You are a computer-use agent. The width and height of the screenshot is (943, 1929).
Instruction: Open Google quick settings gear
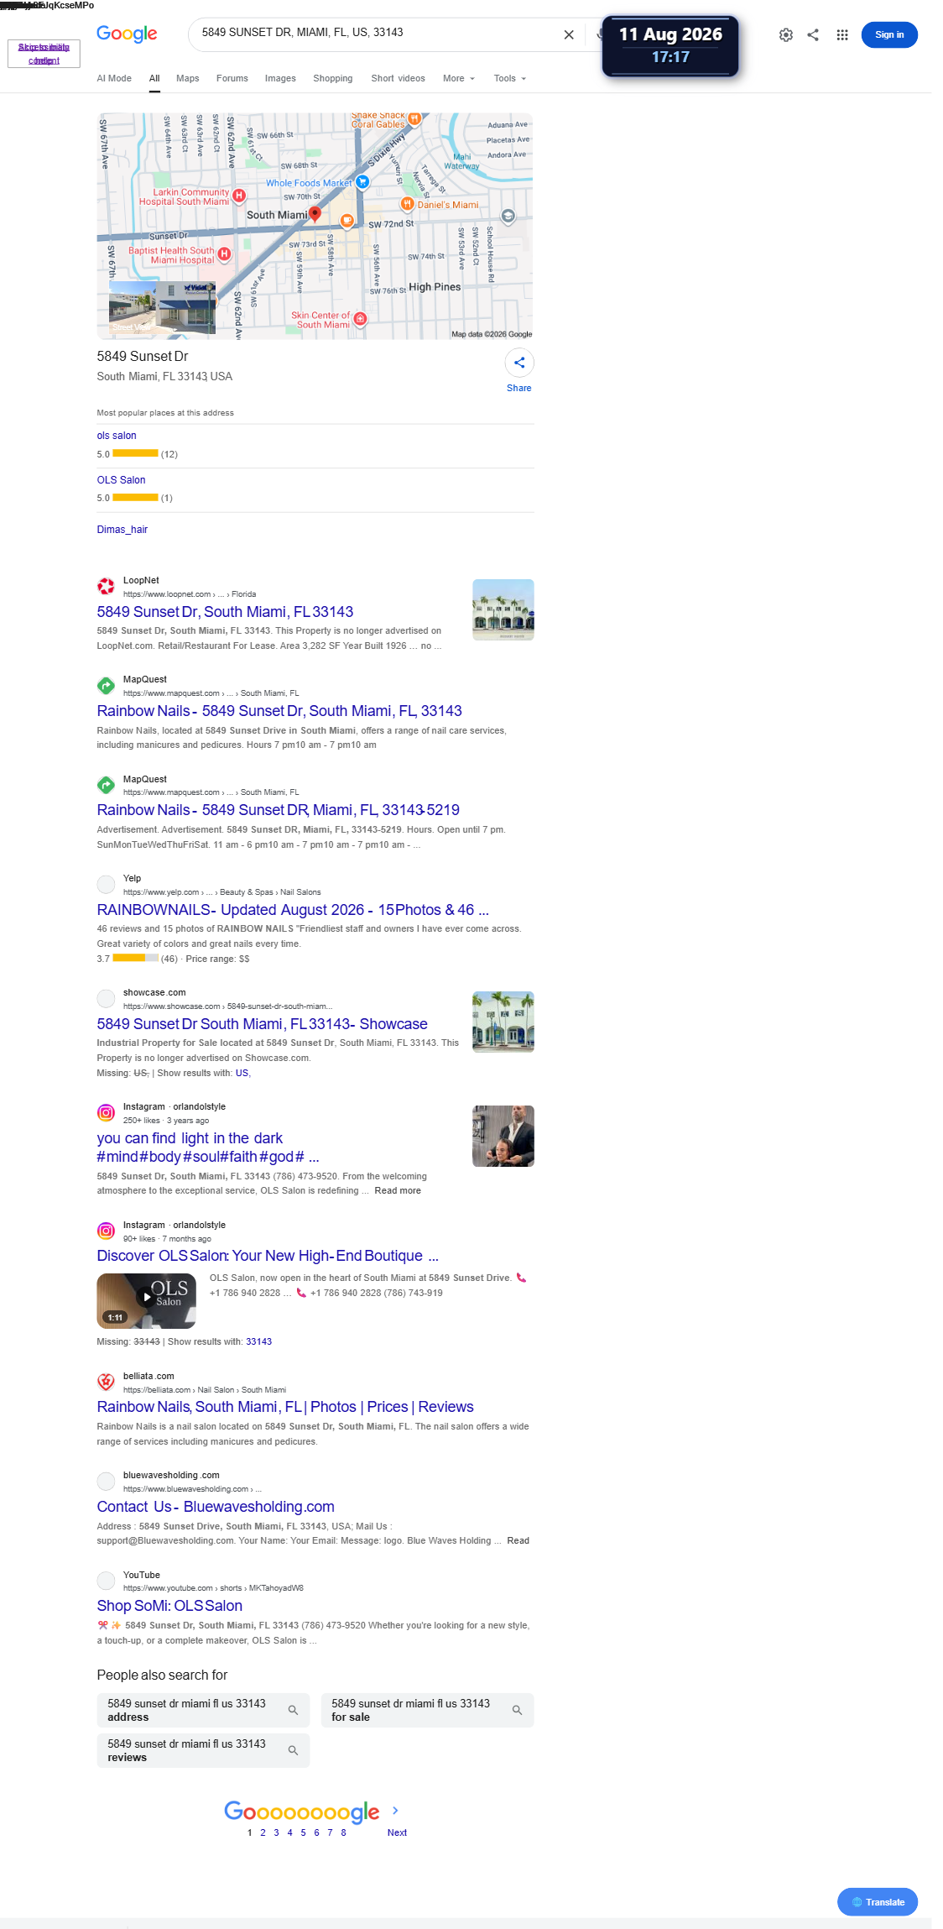pos(786,34)
